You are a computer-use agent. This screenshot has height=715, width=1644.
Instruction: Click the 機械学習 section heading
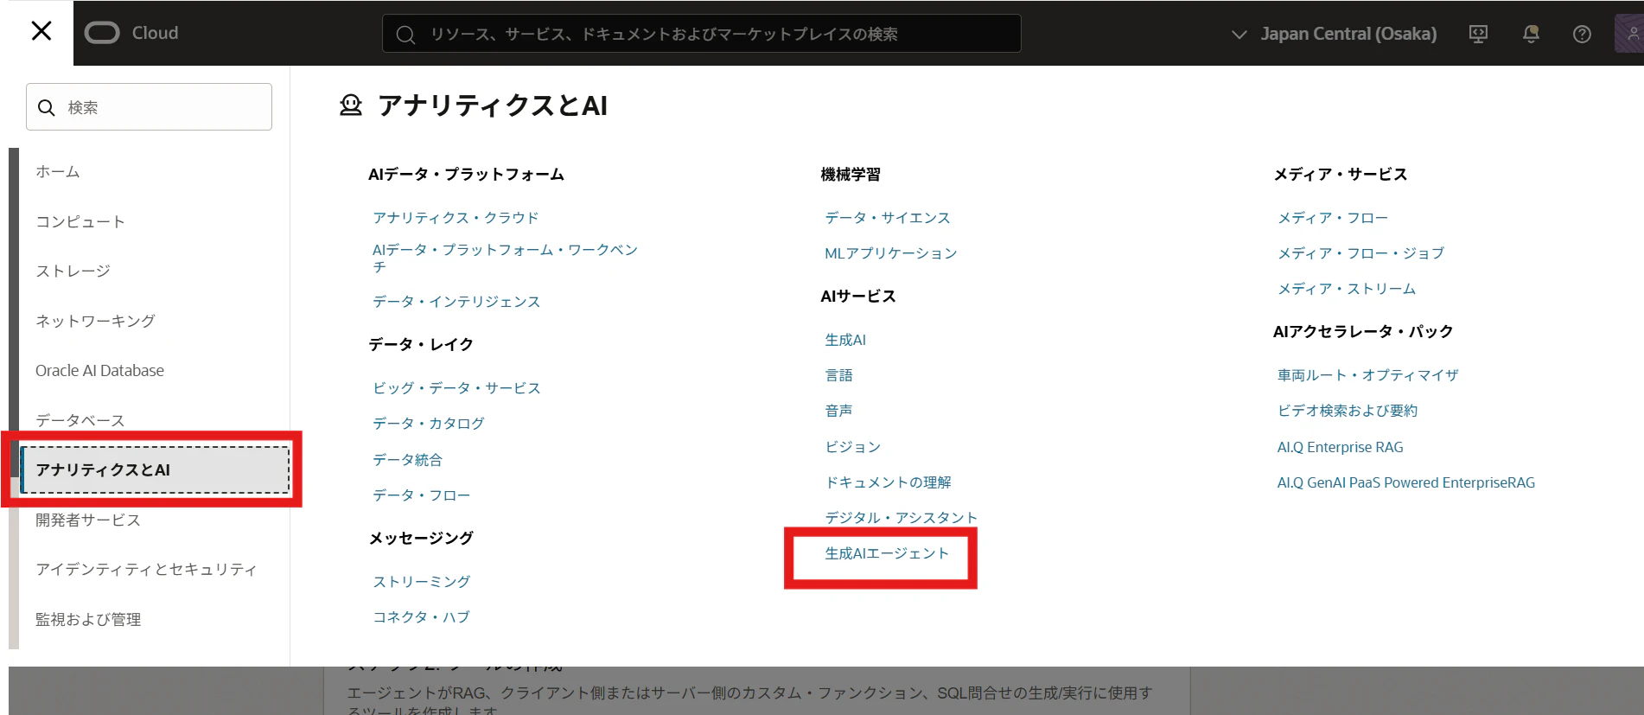pos(851,175)
